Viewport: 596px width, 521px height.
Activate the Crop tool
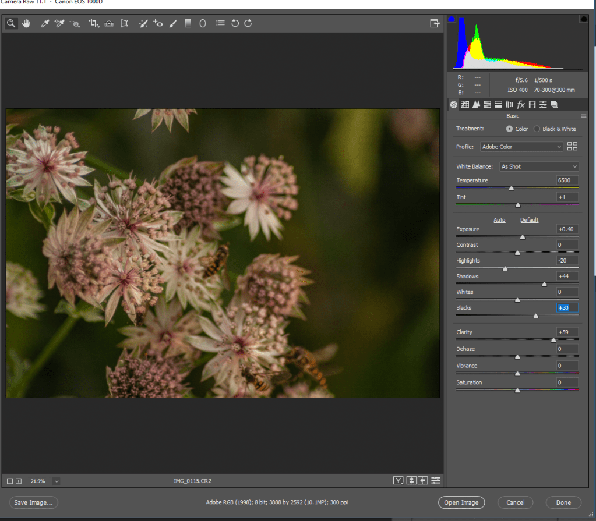coord(93,23)
